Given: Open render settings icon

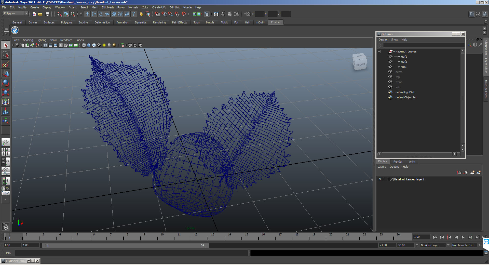Looking at the screenshot, I should pos(237,14).
